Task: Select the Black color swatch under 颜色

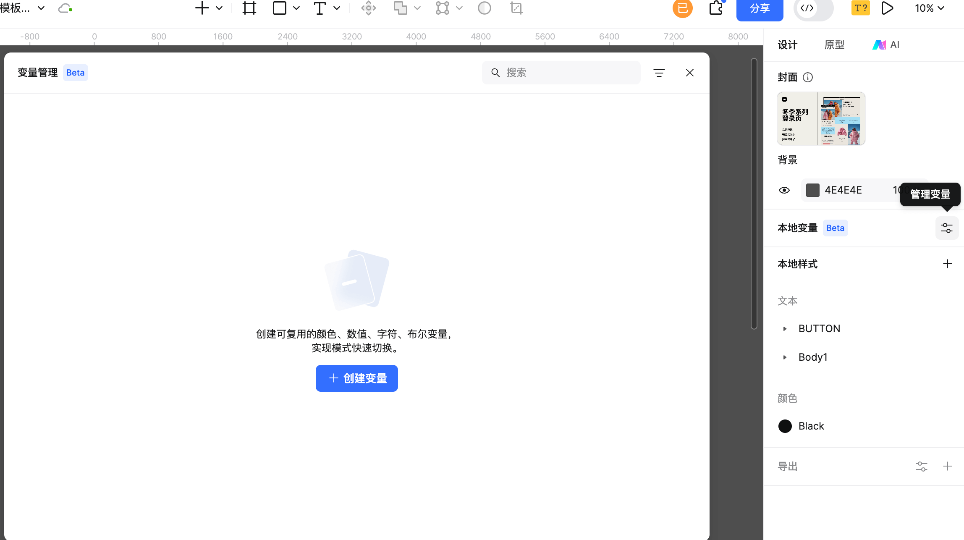Action: pos(785,426)
